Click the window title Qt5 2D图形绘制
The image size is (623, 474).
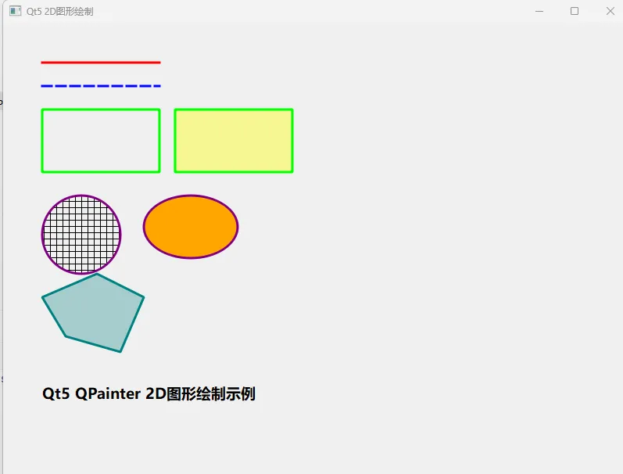59,12
